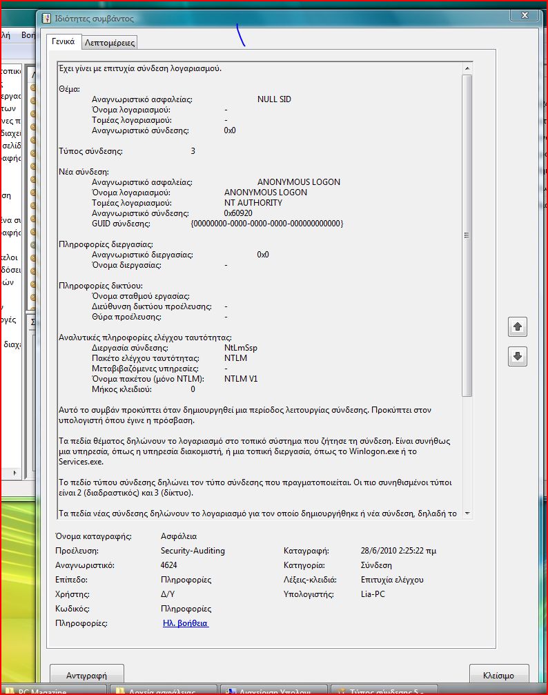Click the Τύπος σύνδεσης label

(90, 151)
